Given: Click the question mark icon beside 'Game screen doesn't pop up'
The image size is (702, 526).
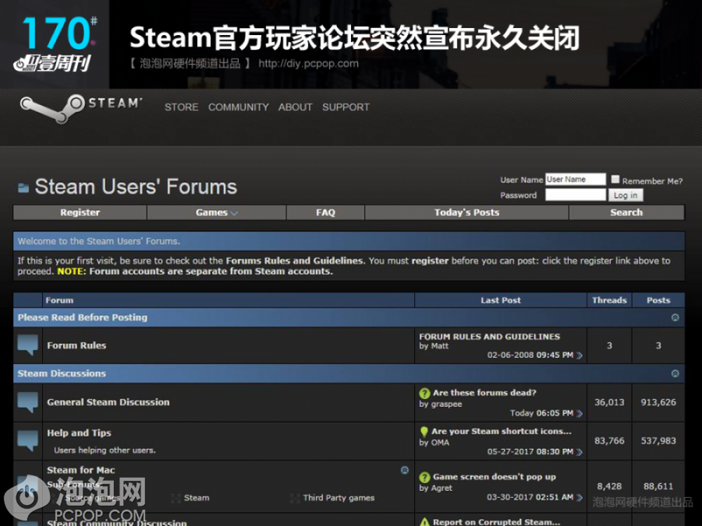Looking at the screenshot, I should (425, 477).
